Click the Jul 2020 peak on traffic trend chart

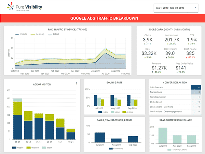[x=106, y=48]
